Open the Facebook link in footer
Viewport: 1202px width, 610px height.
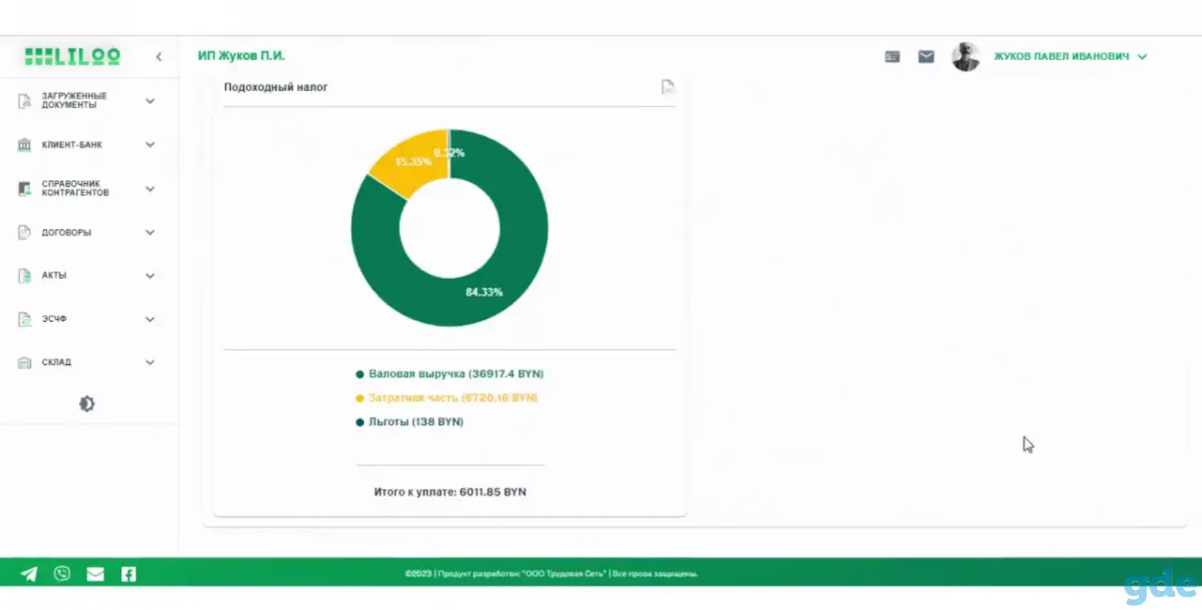[x=129, y=573]
